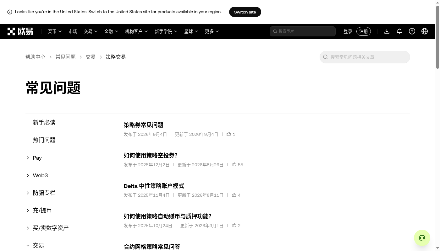Viewport: 440px width, 251px height.
Task: Open the 交易 dropdown in the navbar
Action: (x=91, y=31)
